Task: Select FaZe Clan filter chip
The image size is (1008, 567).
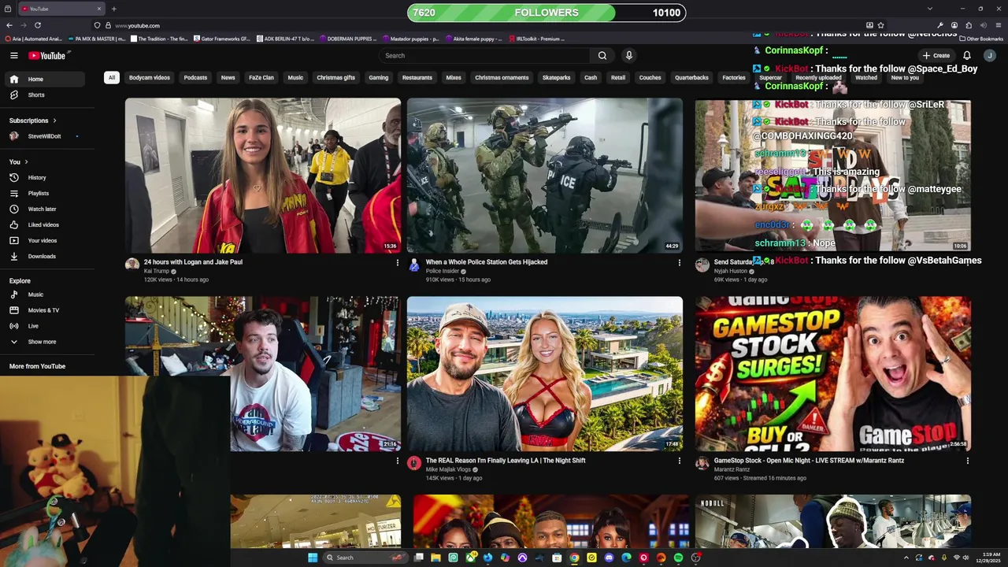Action: point(261,77)
